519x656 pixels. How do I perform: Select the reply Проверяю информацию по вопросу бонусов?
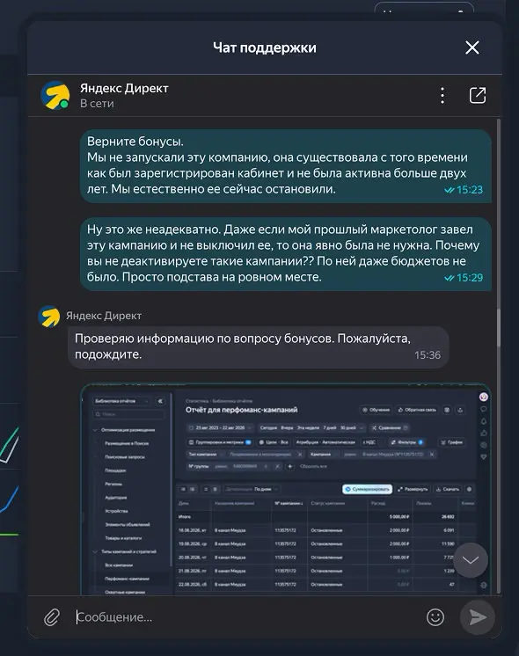(x=259, y=346)
